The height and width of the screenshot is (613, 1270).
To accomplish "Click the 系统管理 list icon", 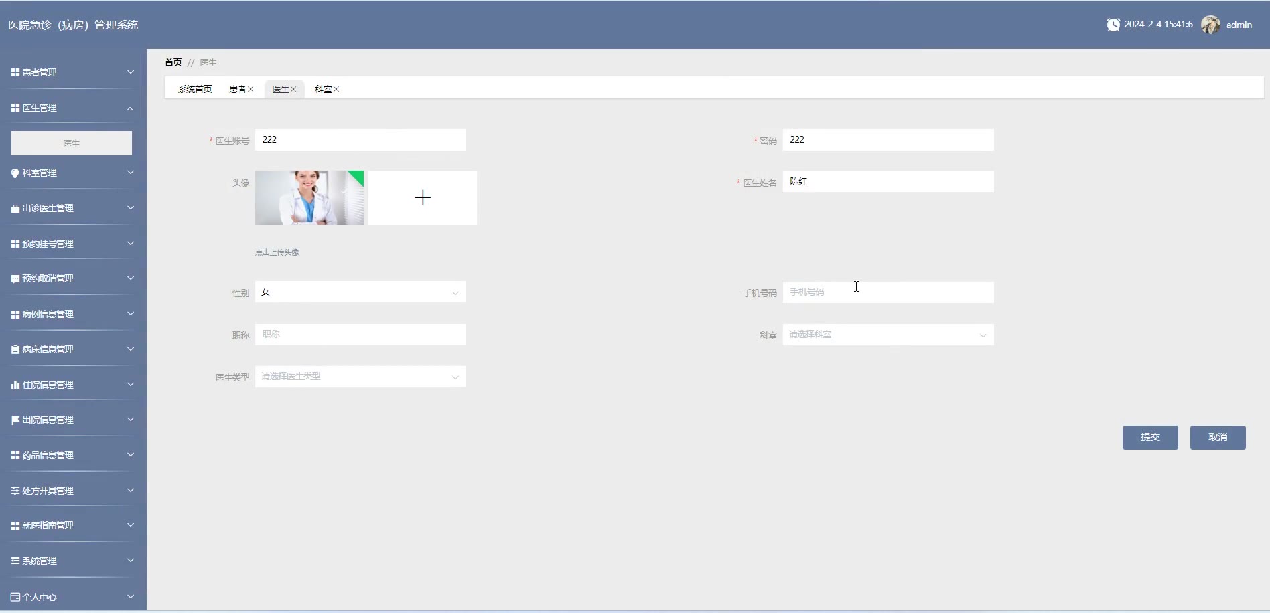I will (15, 561).
